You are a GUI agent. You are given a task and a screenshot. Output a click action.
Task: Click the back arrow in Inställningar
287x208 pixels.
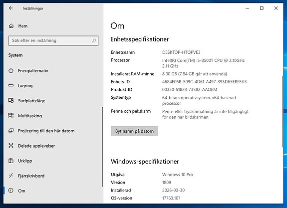coord(11,8)
